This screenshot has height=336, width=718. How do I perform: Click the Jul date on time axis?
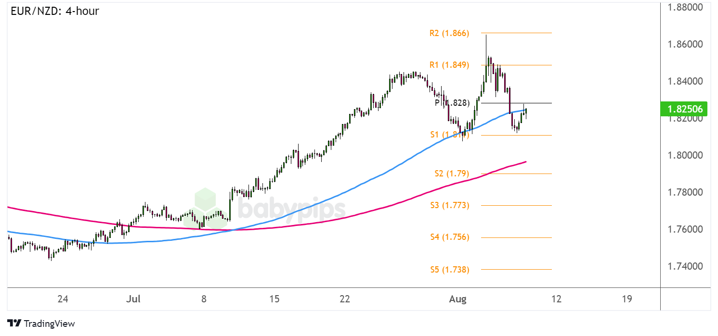[x=133, y=299]
